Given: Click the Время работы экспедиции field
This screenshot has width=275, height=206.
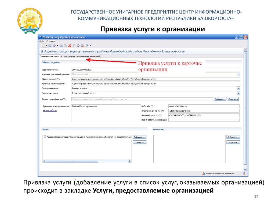Looking at the screenshot, I should tap(204, 120).
